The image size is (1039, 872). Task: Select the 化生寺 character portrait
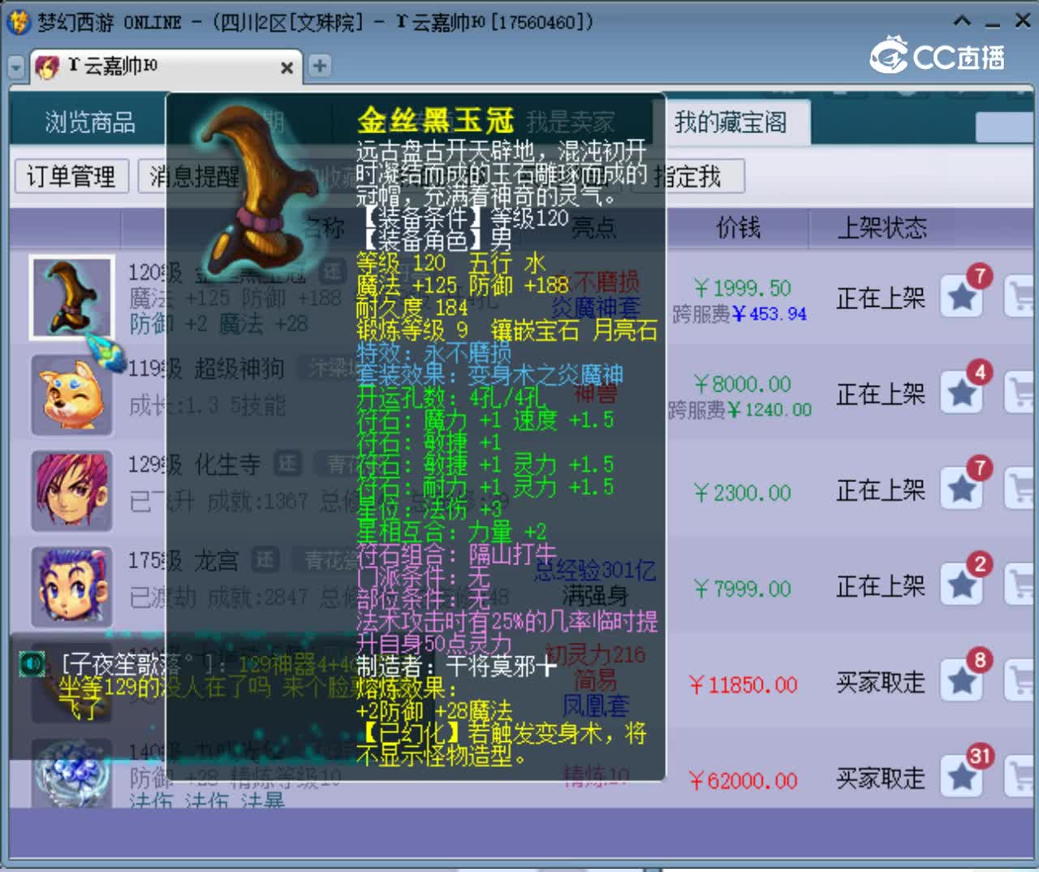tap(71, 490)
